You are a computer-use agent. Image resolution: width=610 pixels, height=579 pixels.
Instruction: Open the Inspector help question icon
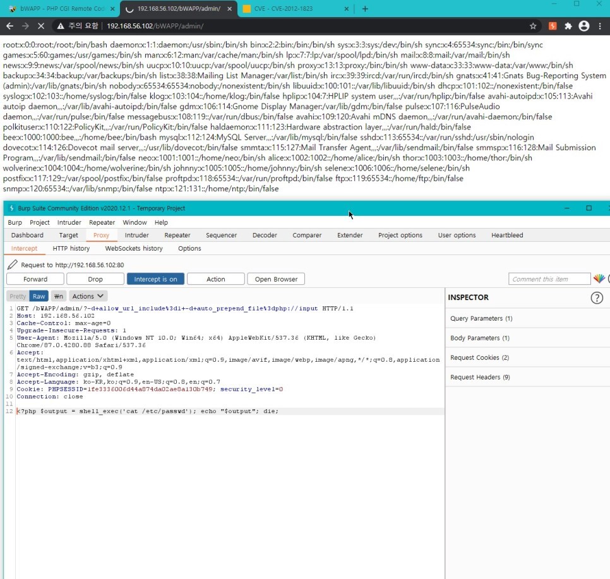tap(597, 297)
